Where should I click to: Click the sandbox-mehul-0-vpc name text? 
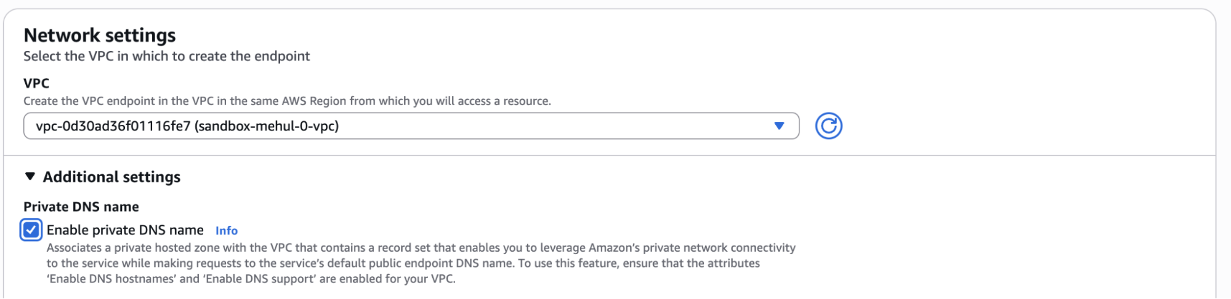[x=267, y=126]
